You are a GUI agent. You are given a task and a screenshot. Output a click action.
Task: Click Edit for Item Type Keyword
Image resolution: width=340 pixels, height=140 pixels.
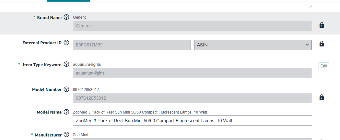tap(324, 66)
